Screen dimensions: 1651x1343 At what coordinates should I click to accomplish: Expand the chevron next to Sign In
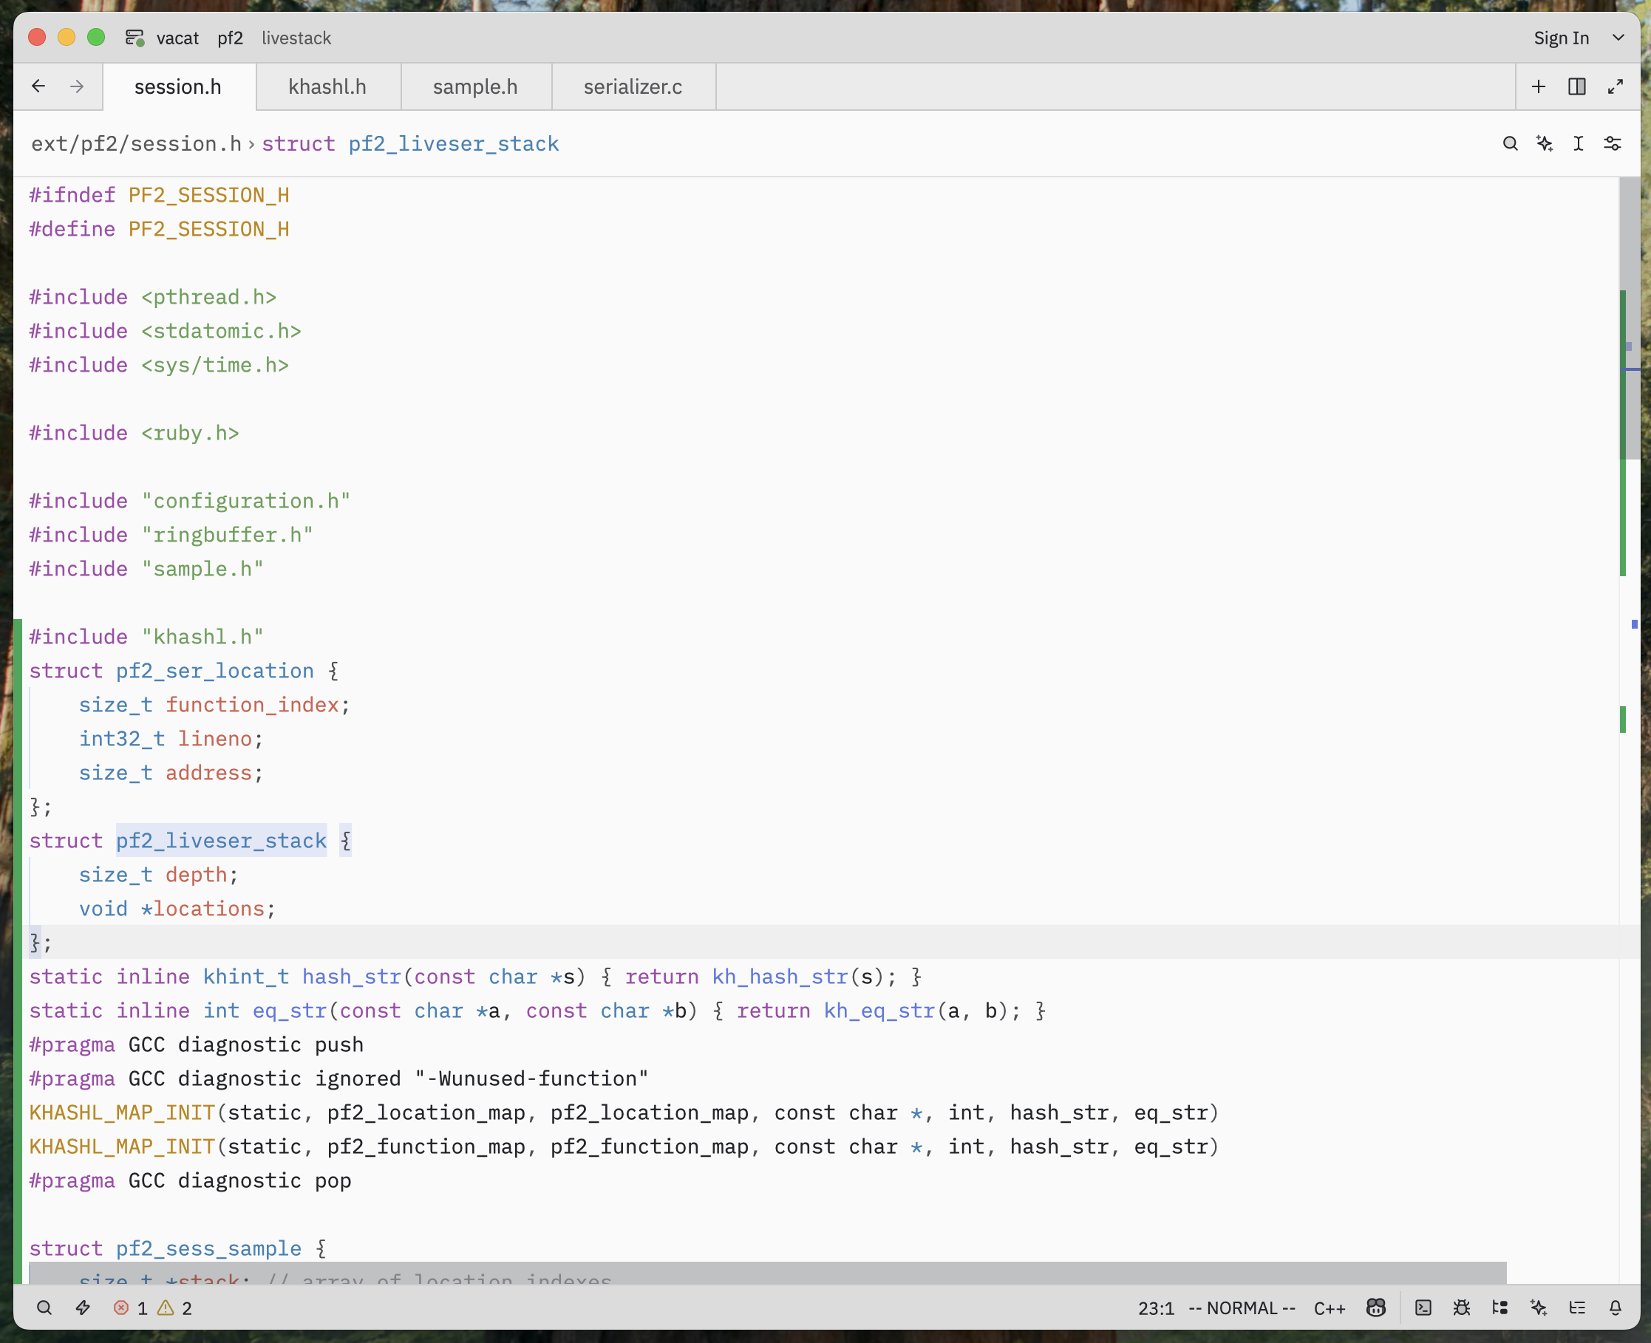coord(1618,38)
